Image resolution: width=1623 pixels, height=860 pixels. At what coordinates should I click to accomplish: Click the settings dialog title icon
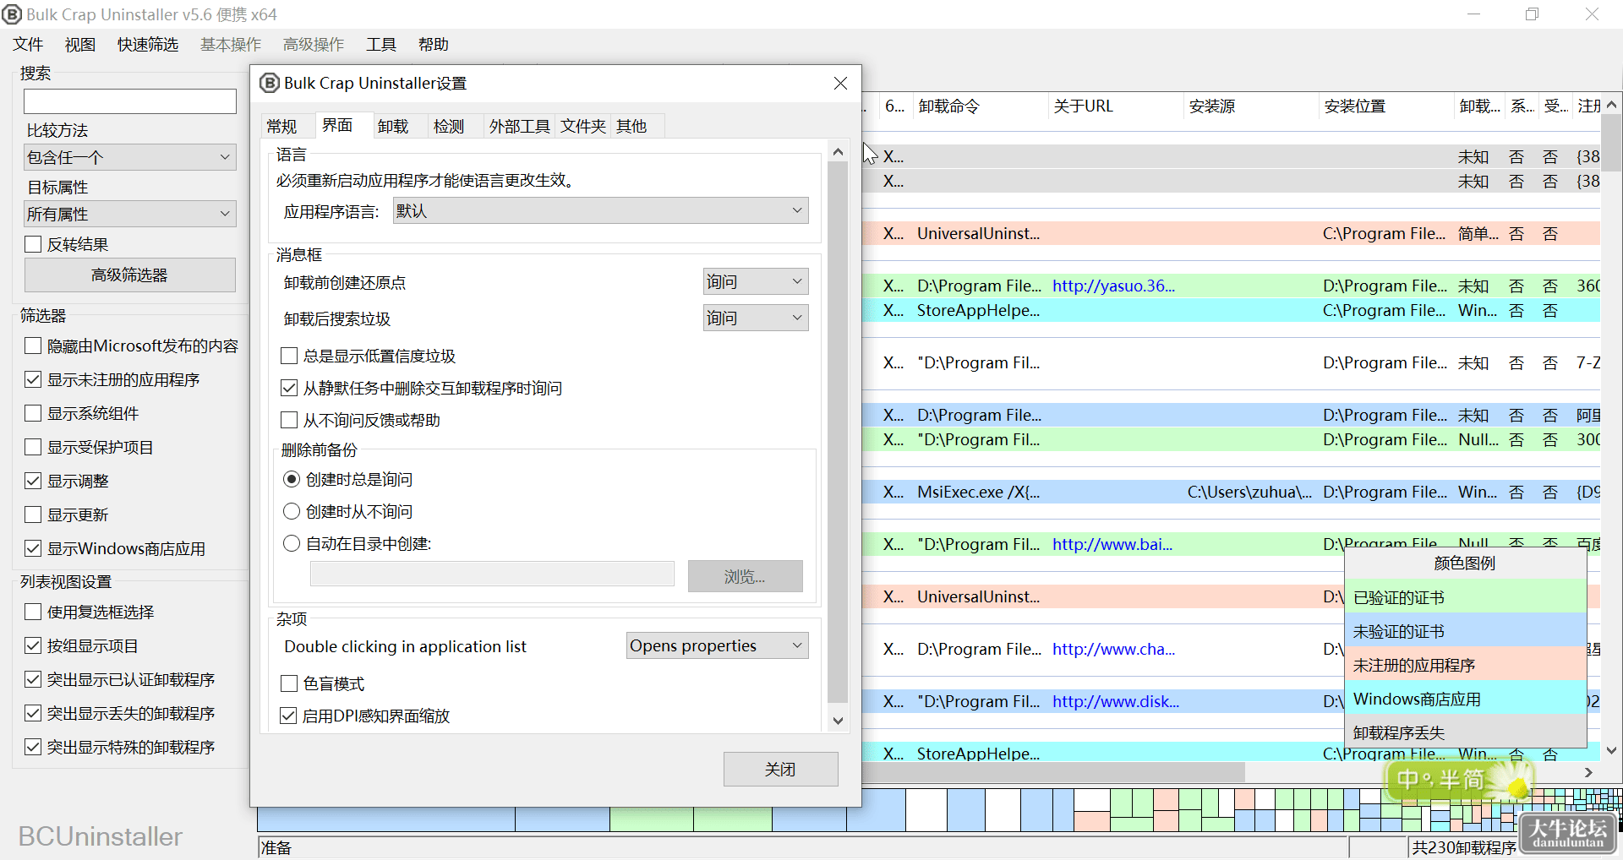[270, 83]
